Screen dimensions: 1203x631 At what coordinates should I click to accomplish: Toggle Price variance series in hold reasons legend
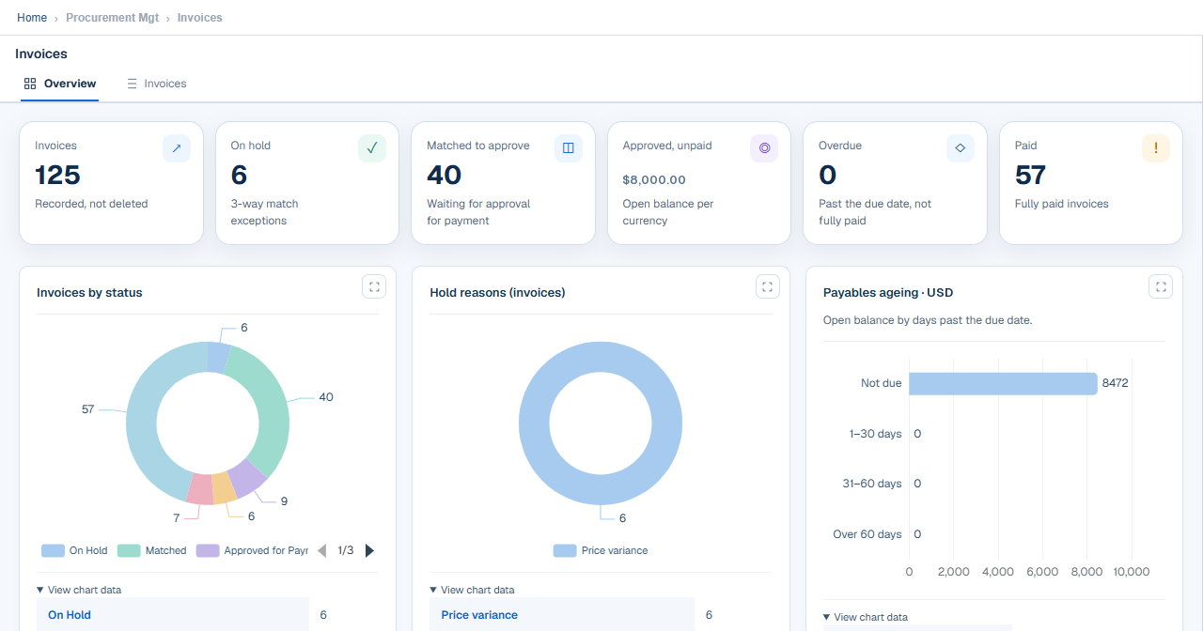[601, 550]
